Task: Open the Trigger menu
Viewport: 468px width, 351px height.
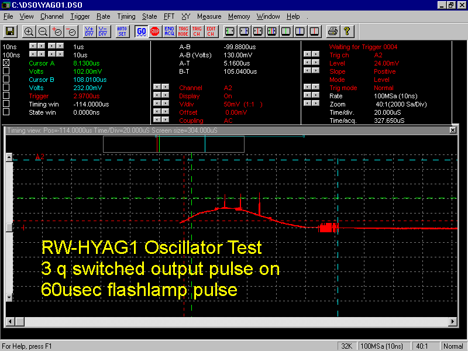Action: [x=80, y=16]
